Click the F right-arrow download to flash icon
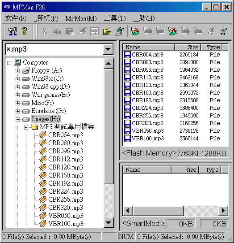234x243 pixels. (147, 31)
